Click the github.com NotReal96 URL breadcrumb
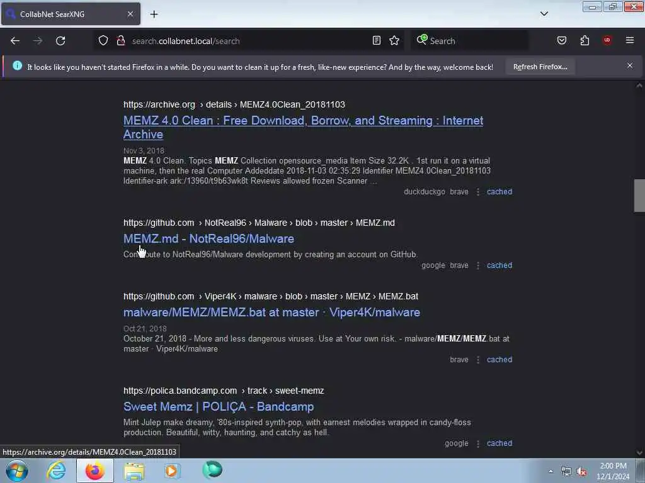The image size is (645, 483). click(259, 223)
